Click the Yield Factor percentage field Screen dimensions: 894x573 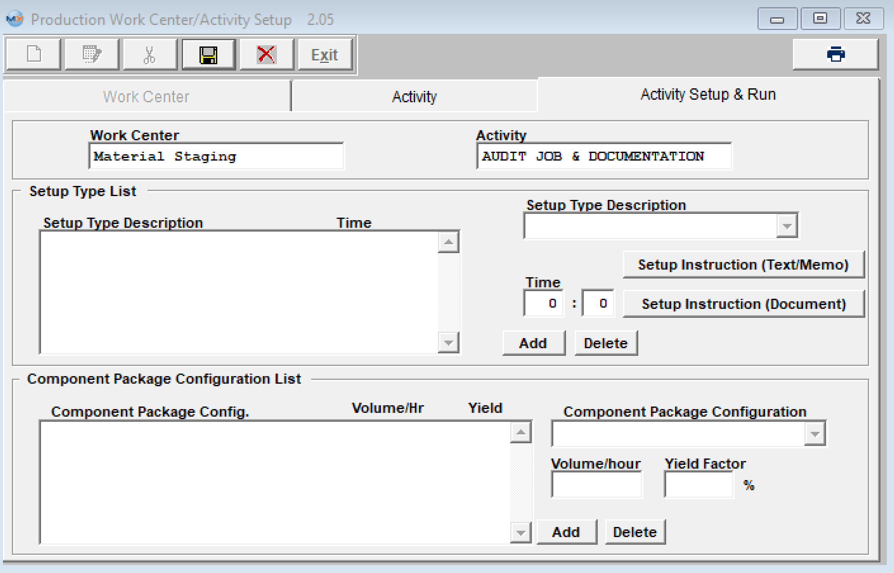click(x=698, y=485)
